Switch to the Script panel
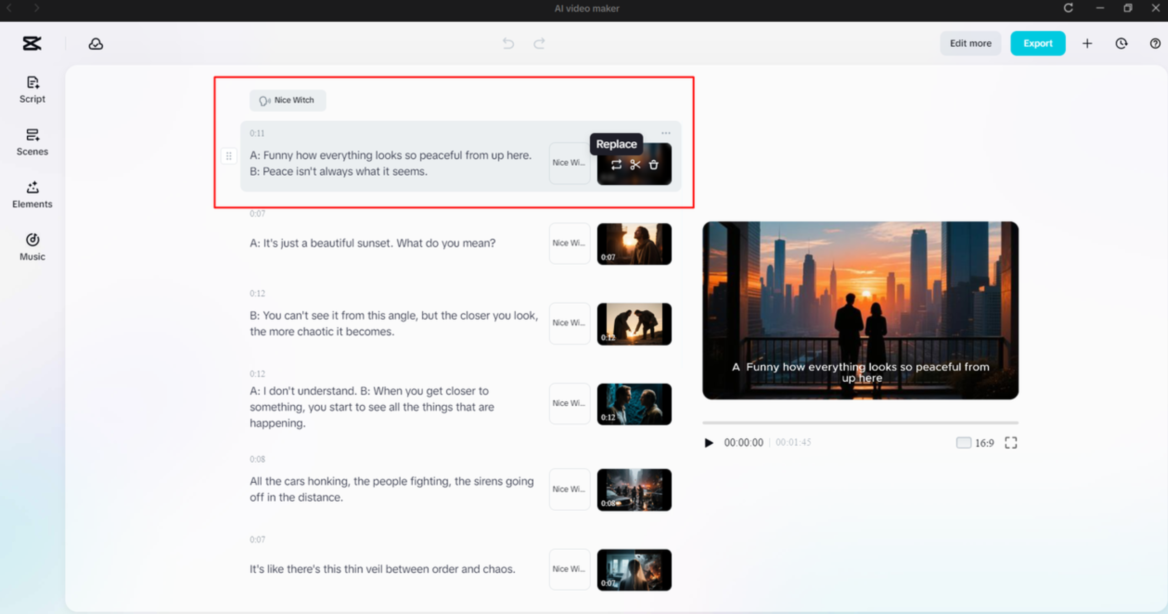 (x=32, y=90)
